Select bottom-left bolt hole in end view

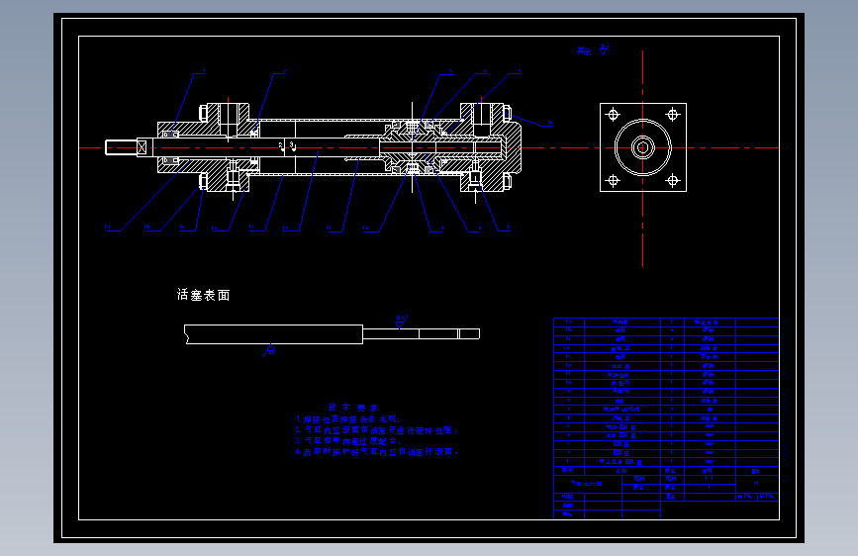(x=613, y=180)
